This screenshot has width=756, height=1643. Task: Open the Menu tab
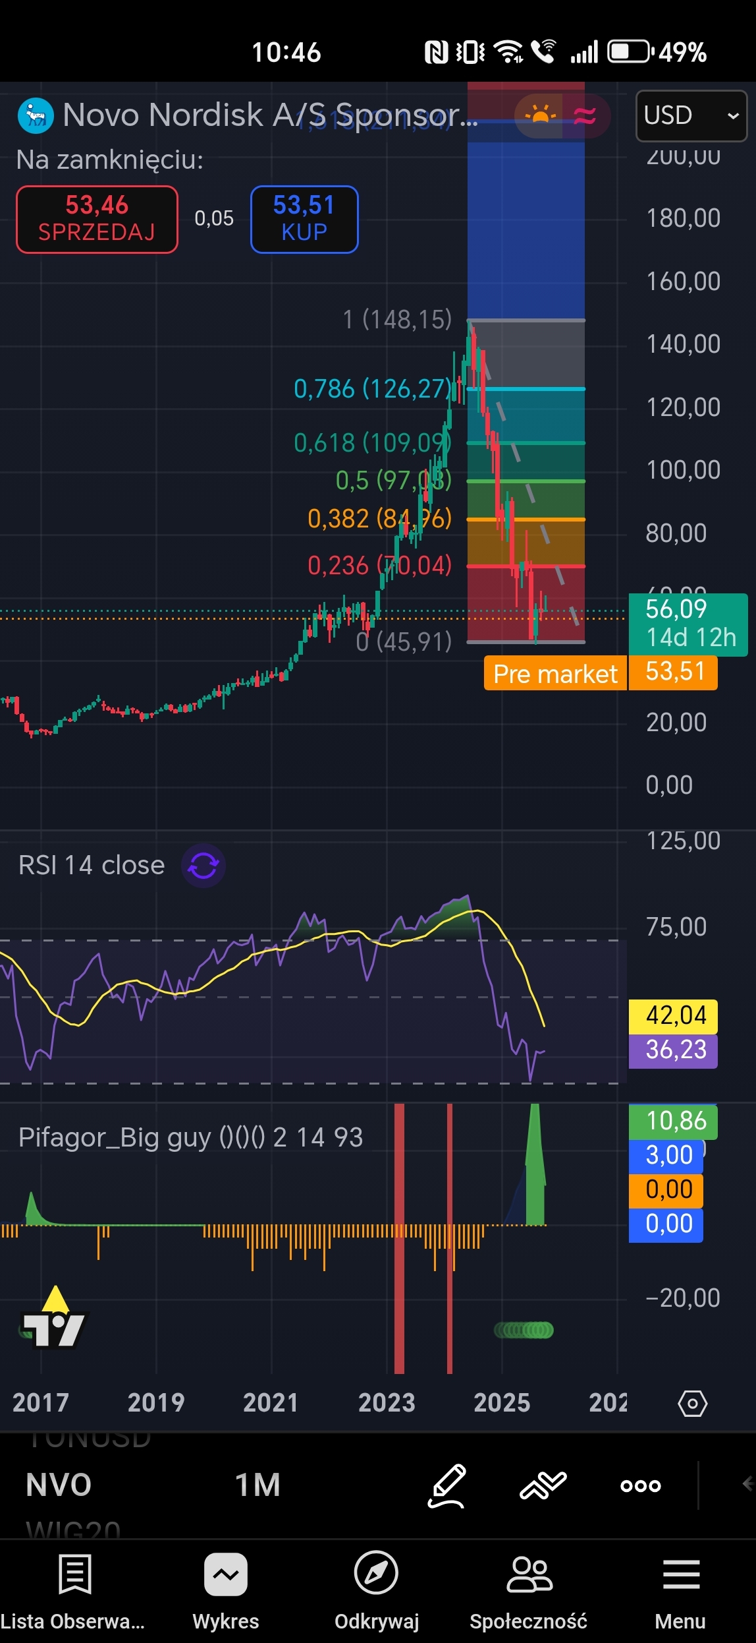coord(680,1589)
